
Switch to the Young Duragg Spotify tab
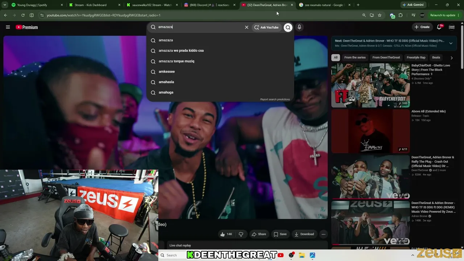point(37,5)
